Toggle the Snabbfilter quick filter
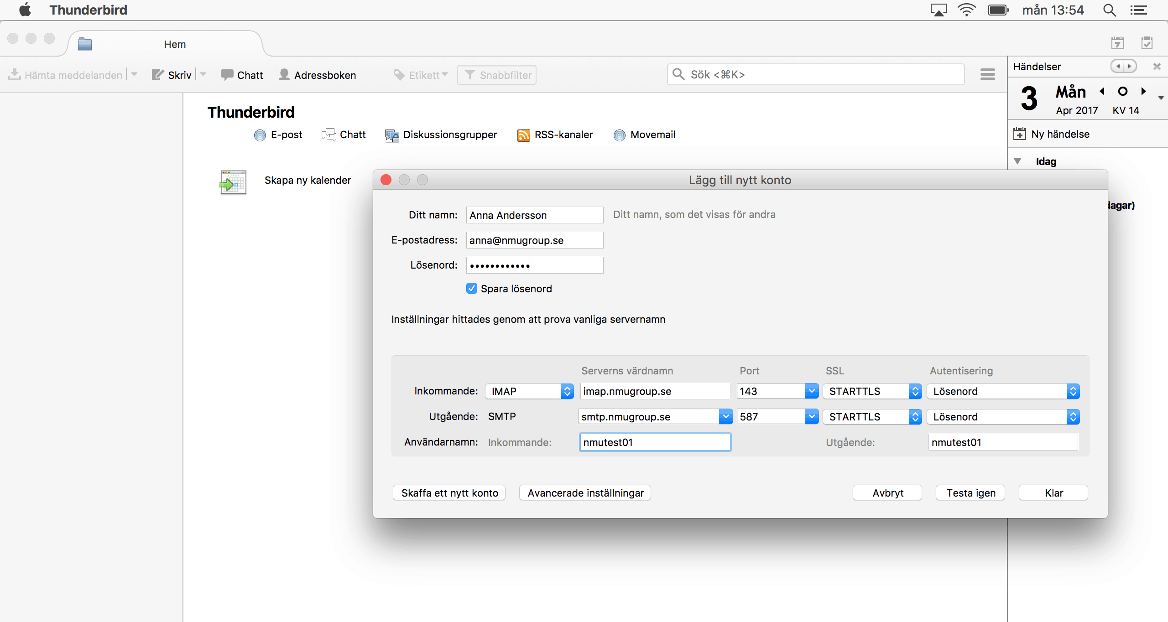Screen dimensions: 1168x622 pos(497,75)
